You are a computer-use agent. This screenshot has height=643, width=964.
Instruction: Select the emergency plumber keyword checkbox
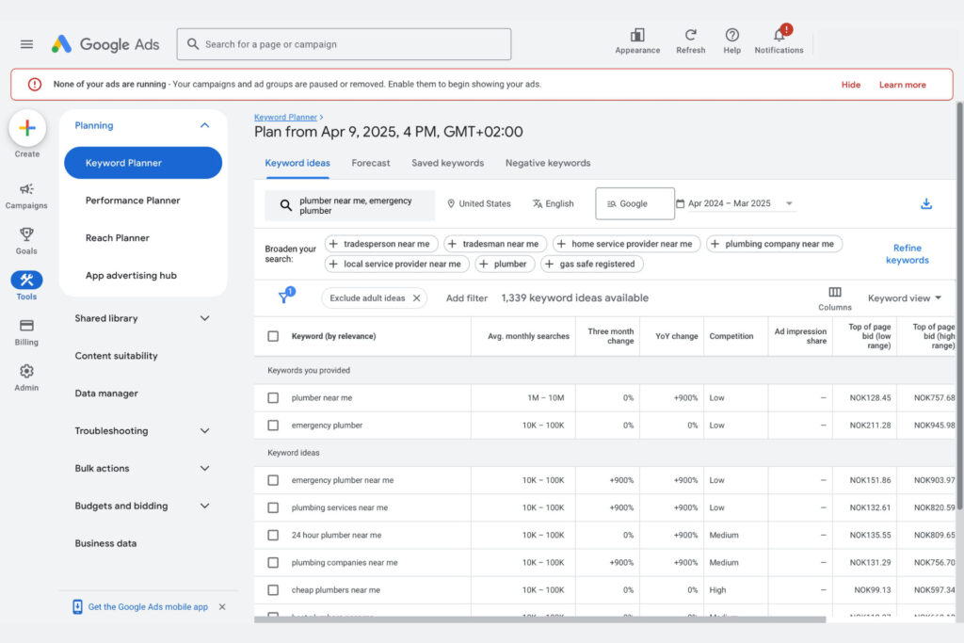pyautogui.click(x=273, y=426)
